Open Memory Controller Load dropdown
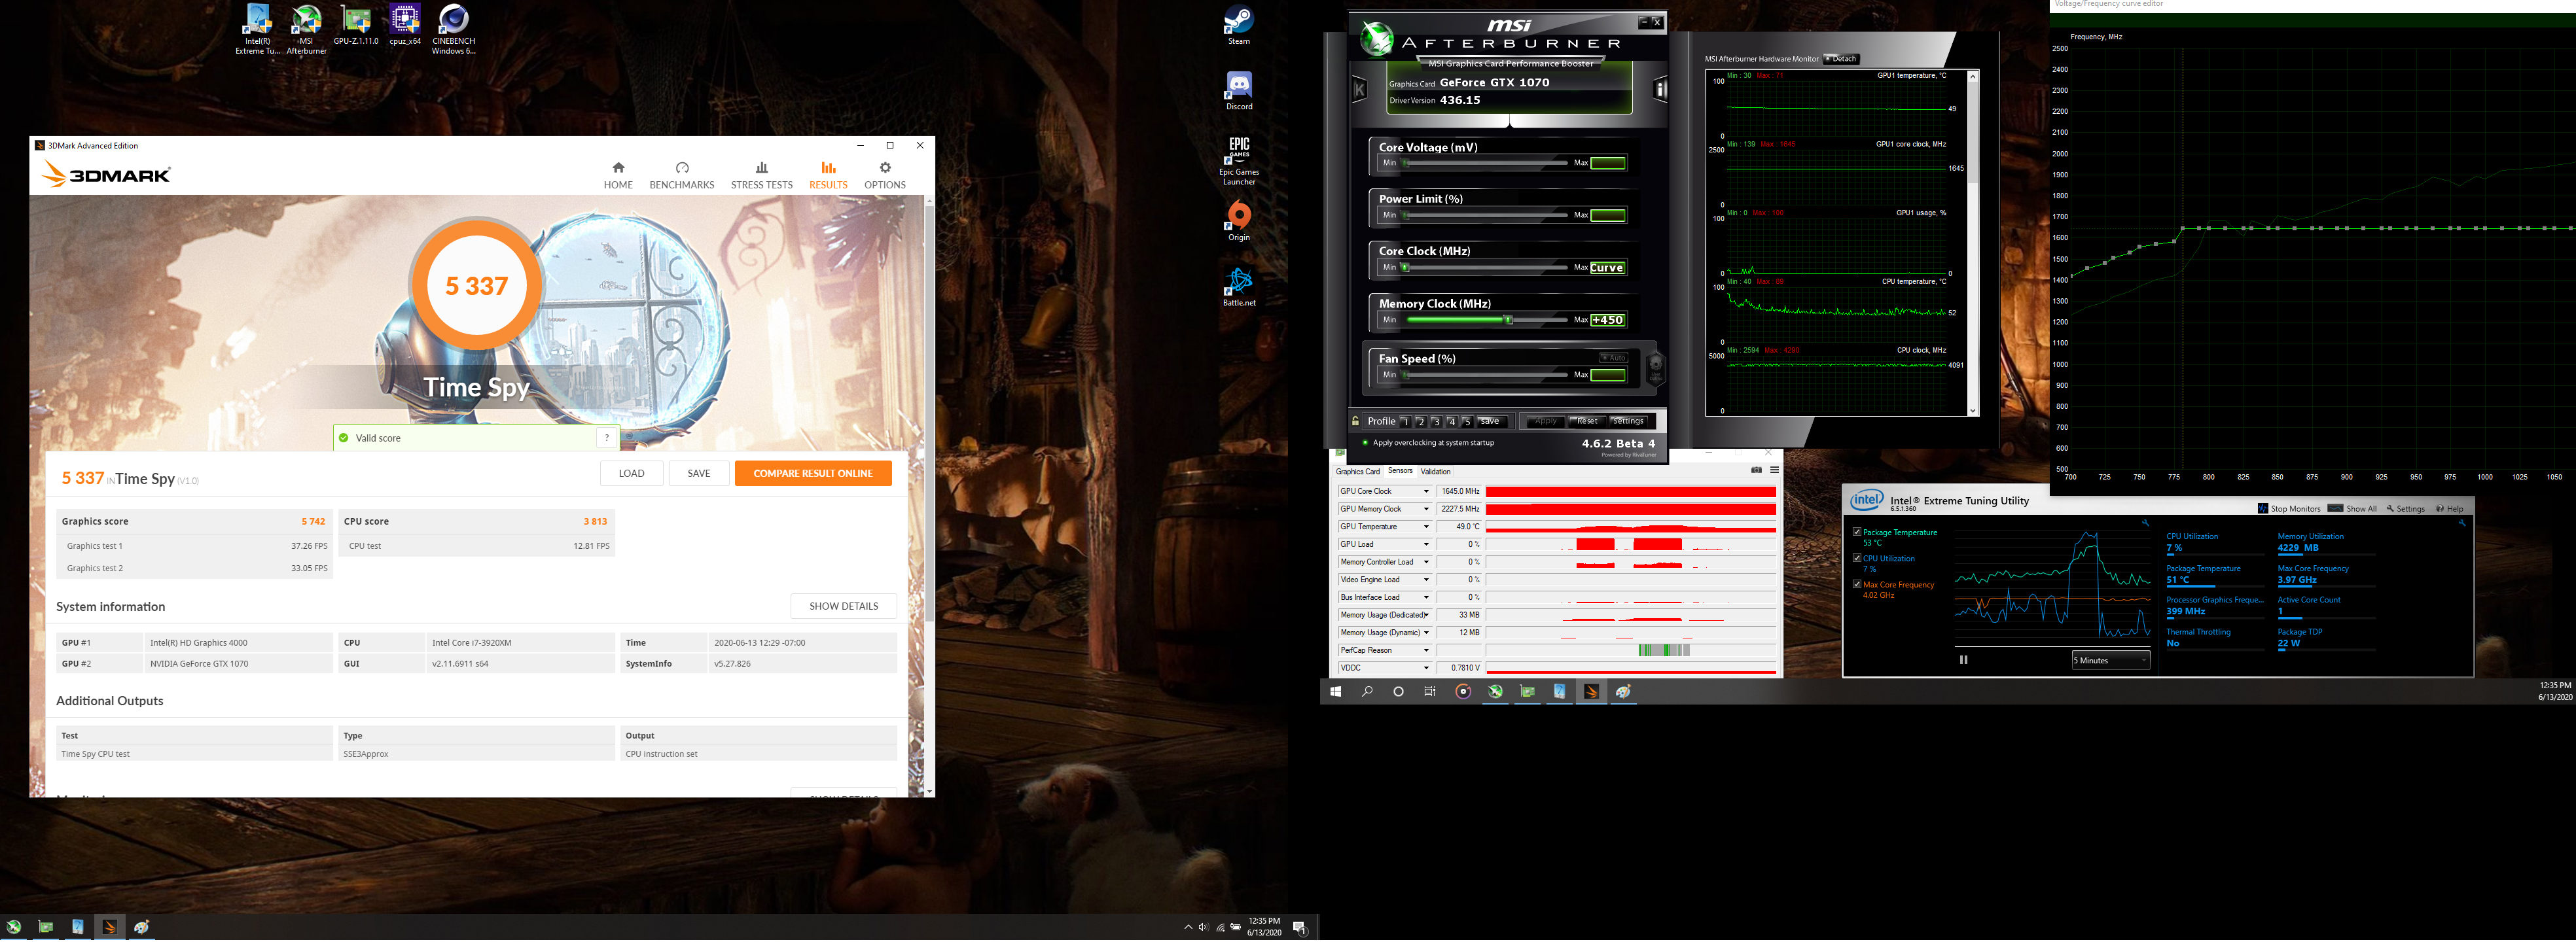Image resolution: width=2576 pixels, height=942 pixels. point(1426,562)
